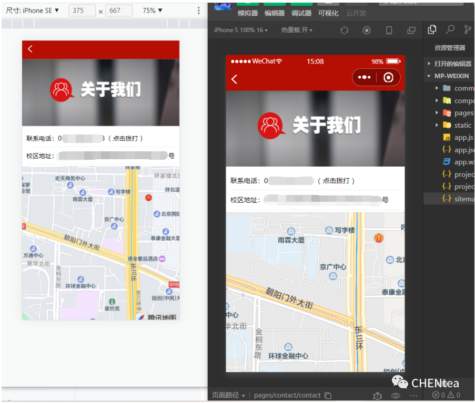Click the McDonald's marker on browser map

coord(148,198)
